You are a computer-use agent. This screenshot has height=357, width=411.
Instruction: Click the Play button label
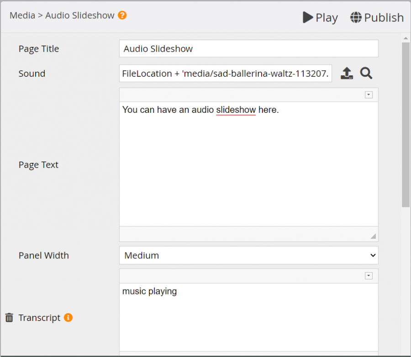[x=326, y=17]
